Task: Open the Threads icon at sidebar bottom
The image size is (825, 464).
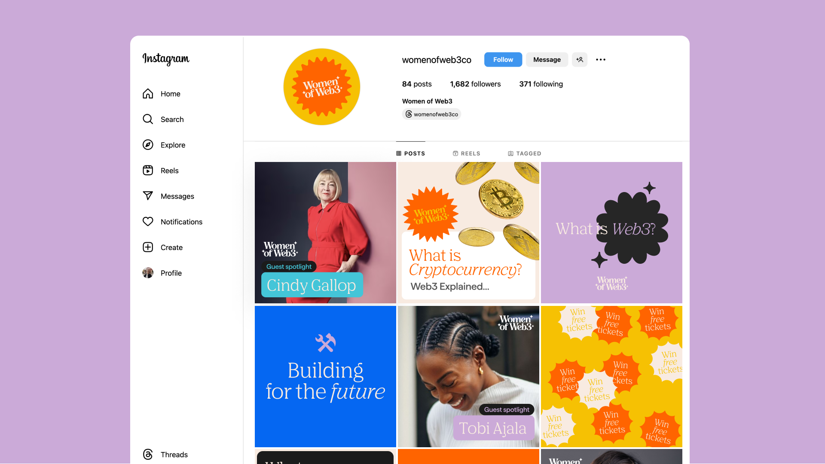Action: 148,454
